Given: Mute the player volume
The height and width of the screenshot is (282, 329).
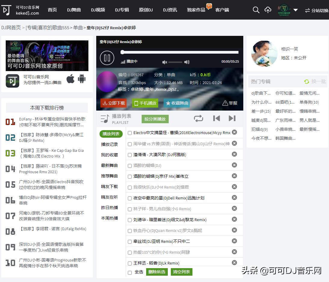Looking at the screenshot, I should [x=164, y=62].
